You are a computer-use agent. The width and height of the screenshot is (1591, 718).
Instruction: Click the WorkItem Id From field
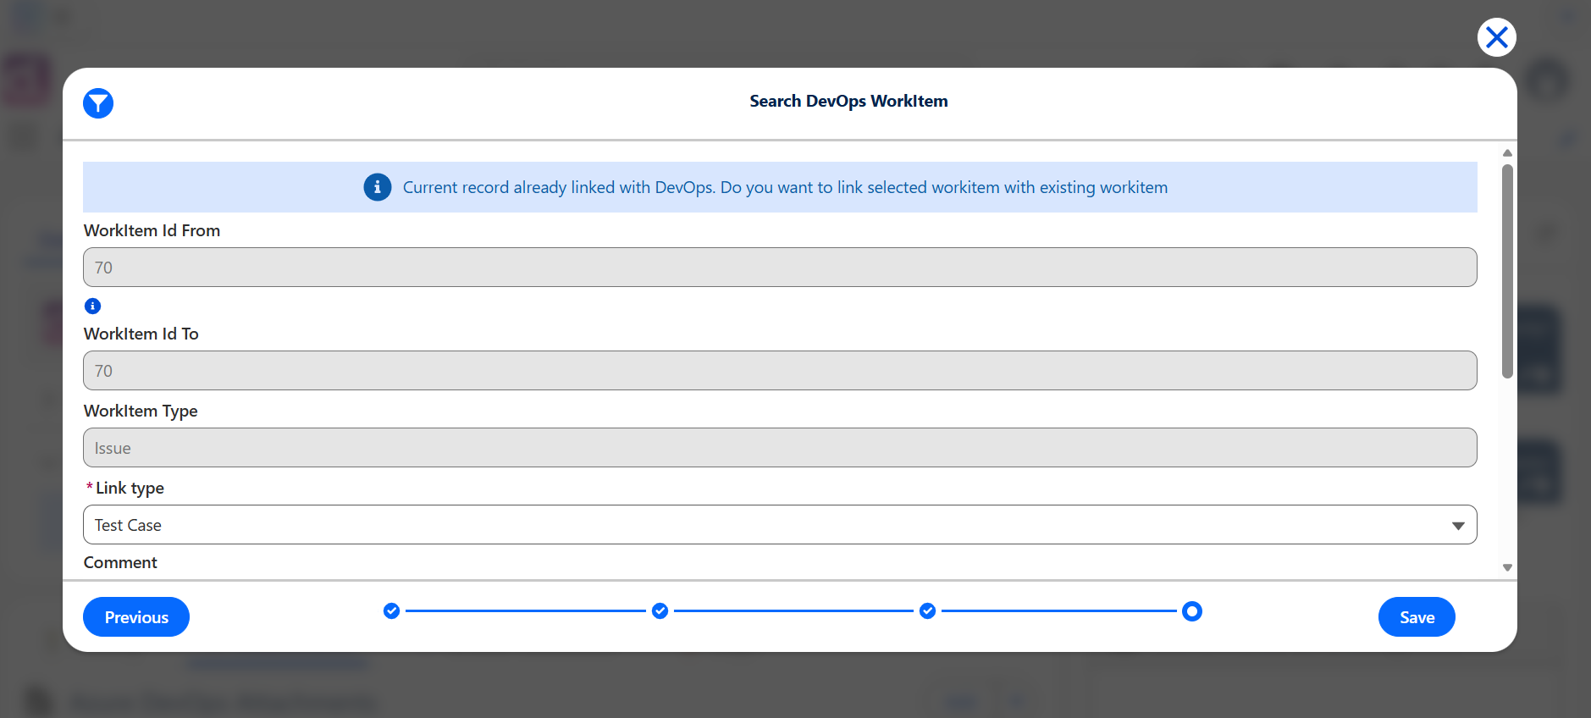(780, 268)
